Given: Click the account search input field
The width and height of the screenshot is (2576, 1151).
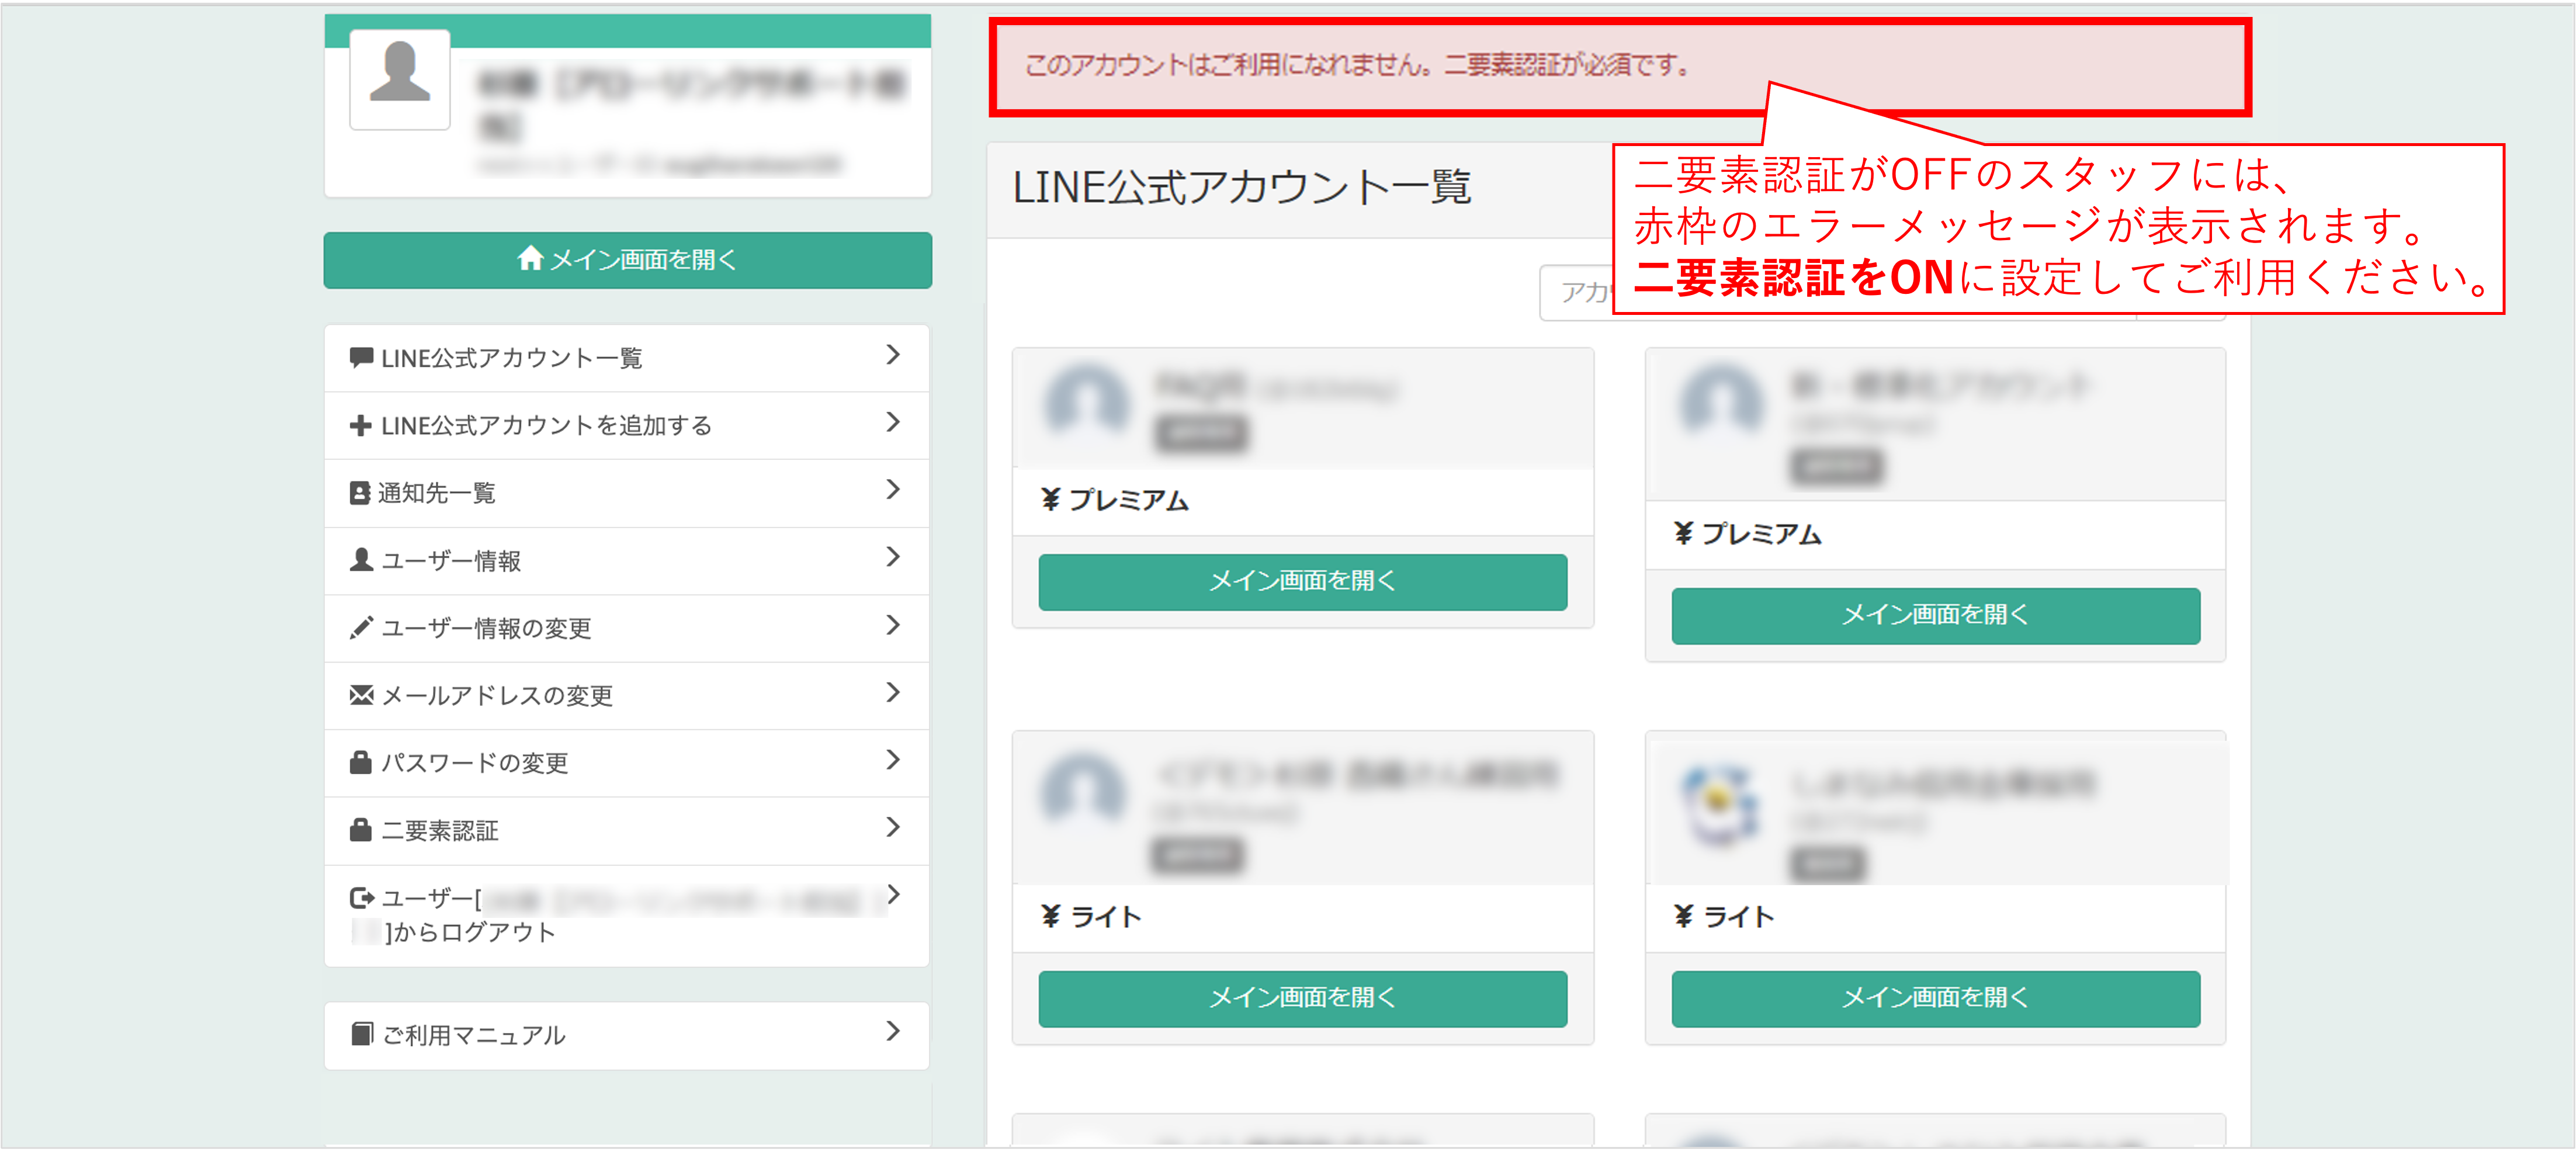Looking at the screenshot, I should 1578,293.
